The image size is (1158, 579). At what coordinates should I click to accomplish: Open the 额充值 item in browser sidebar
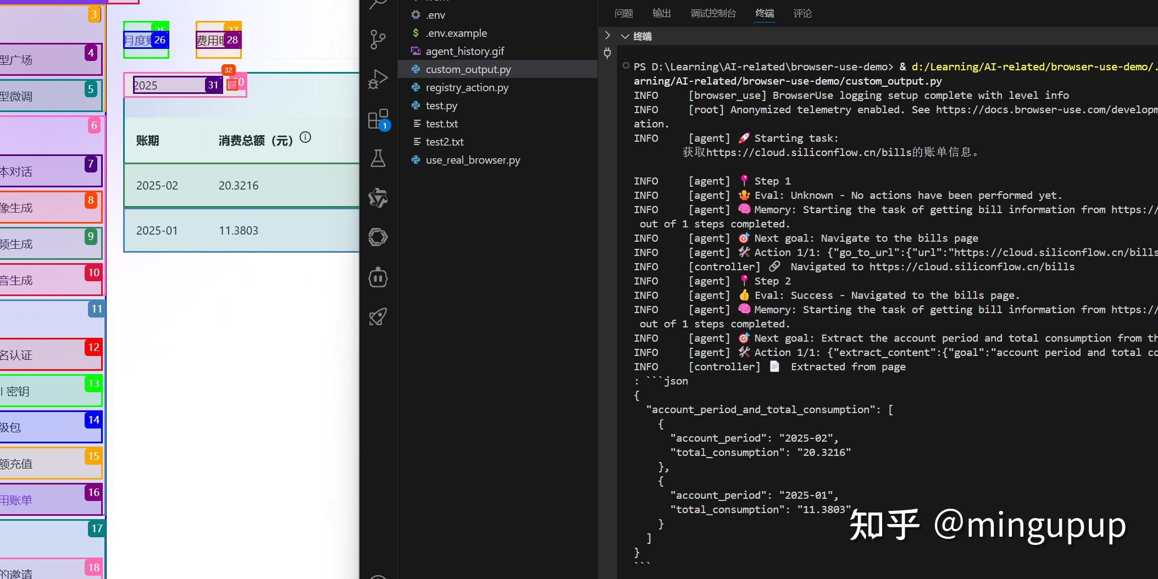tap(51, 463)
